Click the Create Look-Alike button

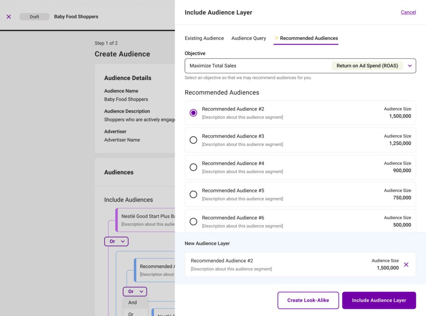[308, 300]
